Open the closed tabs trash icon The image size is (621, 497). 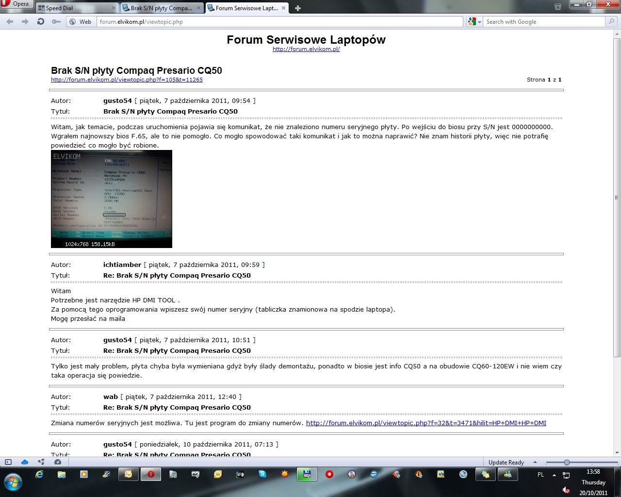[558, 7]
